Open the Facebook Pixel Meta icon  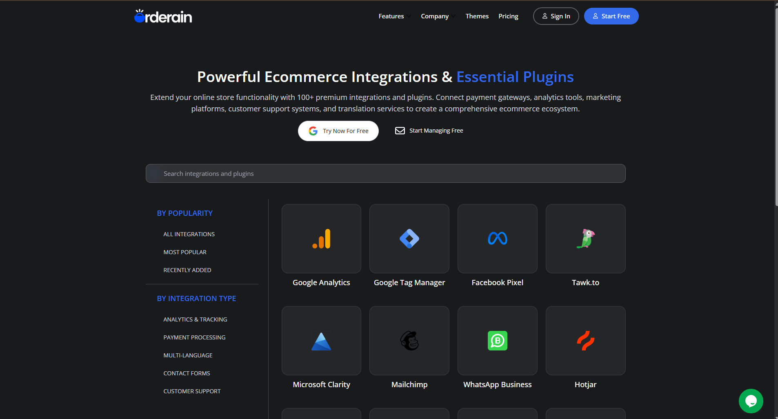coord(498,238)
